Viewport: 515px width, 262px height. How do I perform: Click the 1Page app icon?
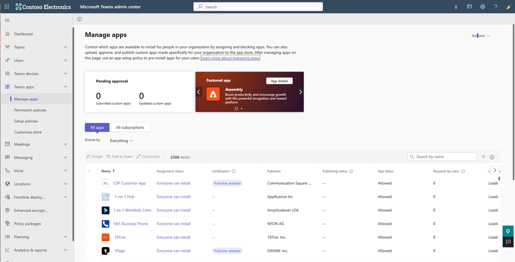[x=105, y=251]
